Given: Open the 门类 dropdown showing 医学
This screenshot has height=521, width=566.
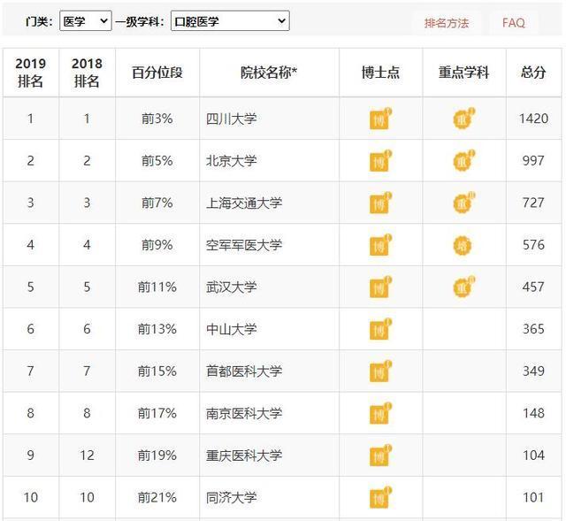Looking at the screenshot, I should click(x=85, y=21).
